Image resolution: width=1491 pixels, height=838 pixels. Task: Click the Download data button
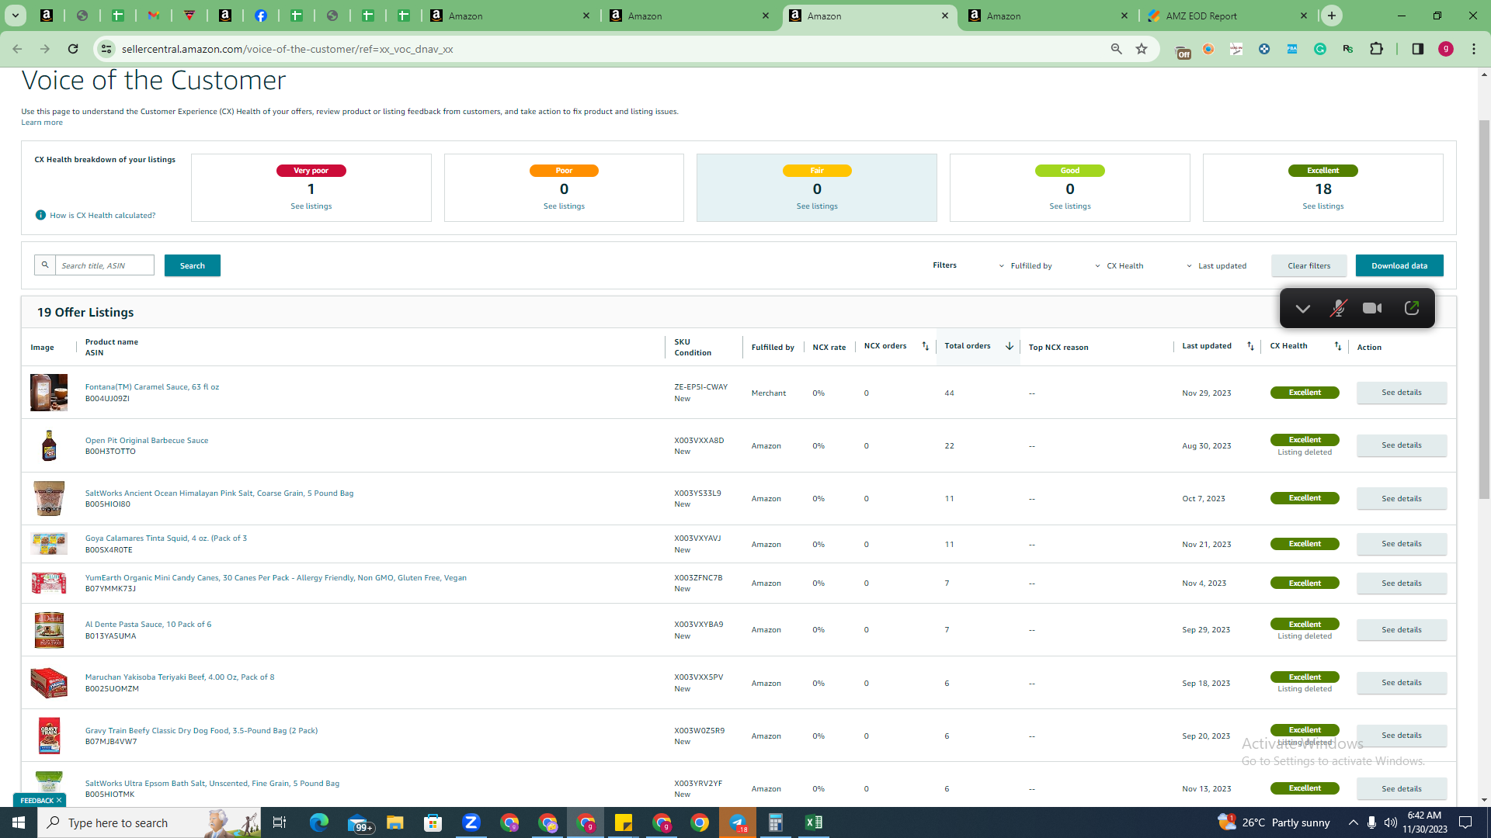point(1399,265)
